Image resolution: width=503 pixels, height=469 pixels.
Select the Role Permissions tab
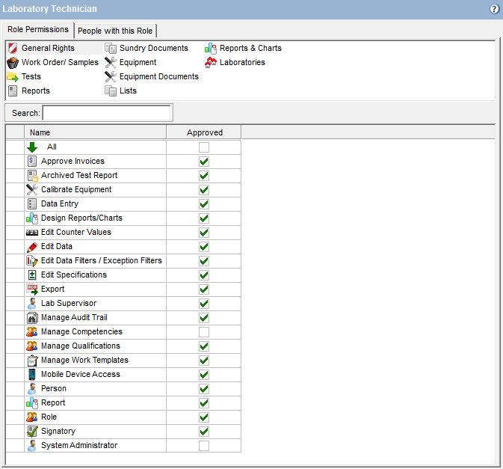tap(37, 30)
